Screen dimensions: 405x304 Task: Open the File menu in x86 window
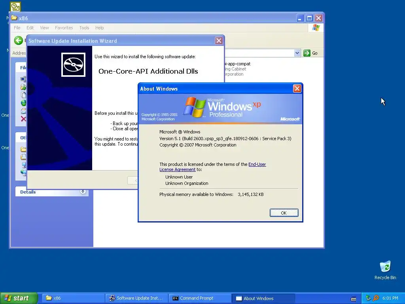(x=17, y=28)
